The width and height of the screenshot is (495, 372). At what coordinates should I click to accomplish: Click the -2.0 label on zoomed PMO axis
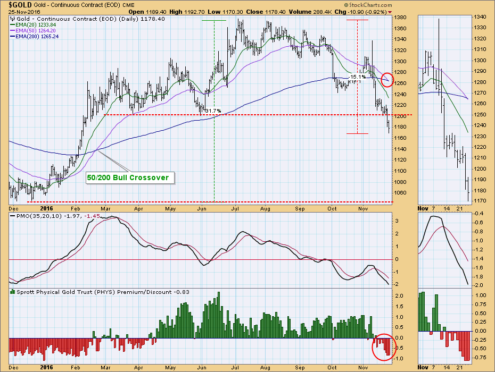[478, 285]
